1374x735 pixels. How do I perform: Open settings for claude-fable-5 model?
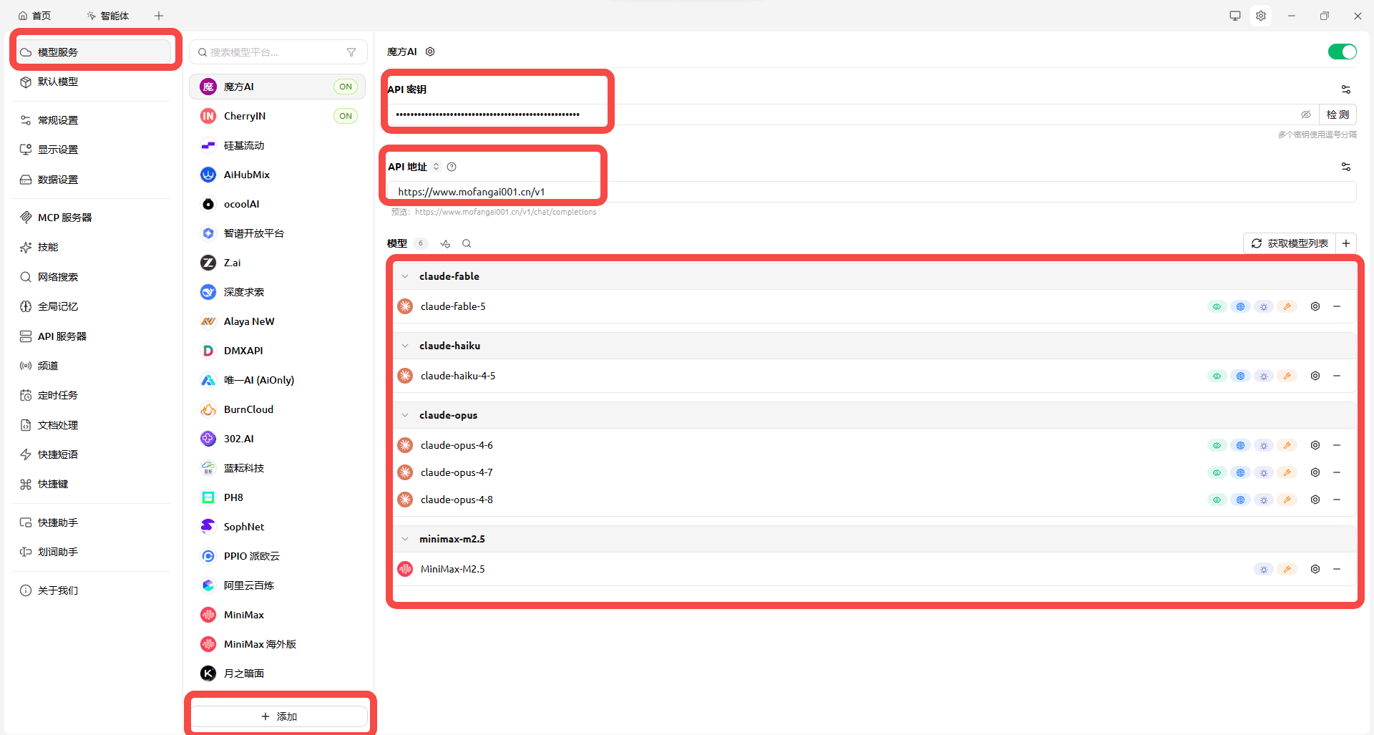pyautogui.click(x=1315, y=306)
